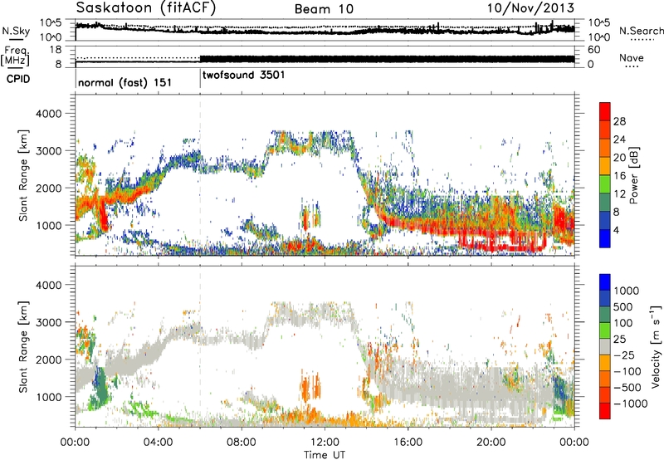Viewport: 664px width, 460px height.
Task: Click the date '10/Nov/2013'
Action: (530, 7)
